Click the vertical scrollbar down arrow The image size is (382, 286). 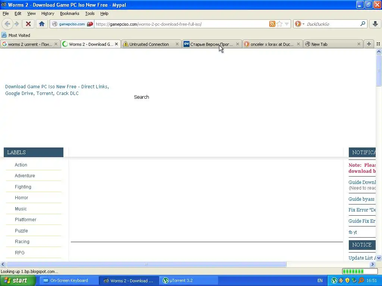click(x=379, y=258)
